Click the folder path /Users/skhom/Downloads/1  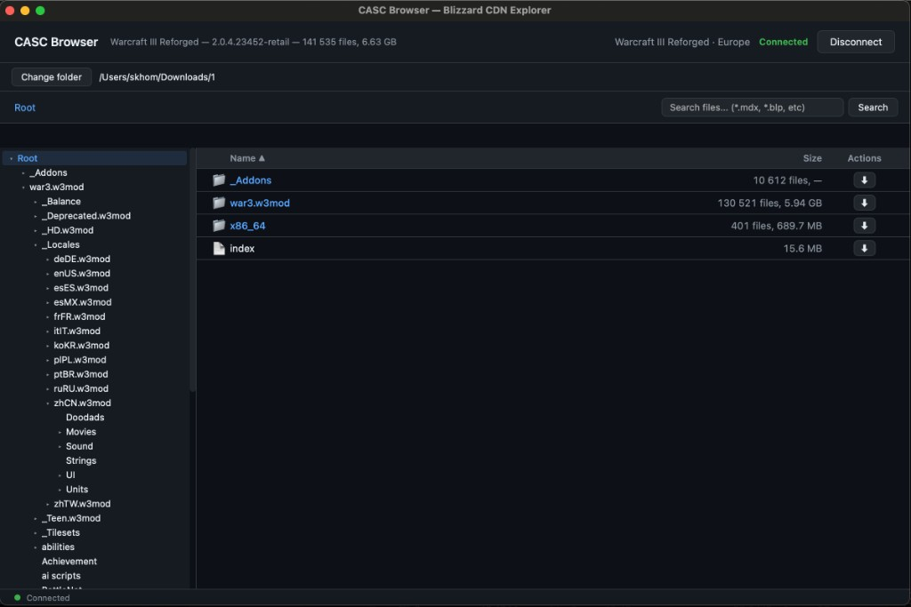click(157, 77)
